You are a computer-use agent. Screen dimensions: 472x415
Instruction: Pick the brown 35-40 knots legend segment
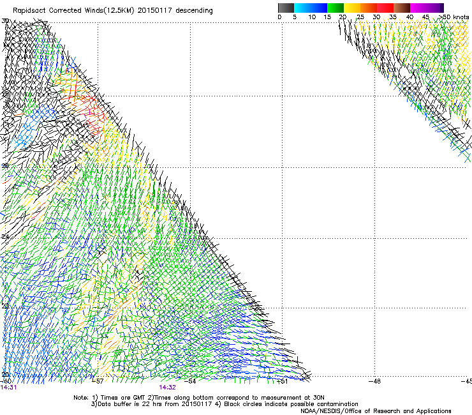(402, 8)
